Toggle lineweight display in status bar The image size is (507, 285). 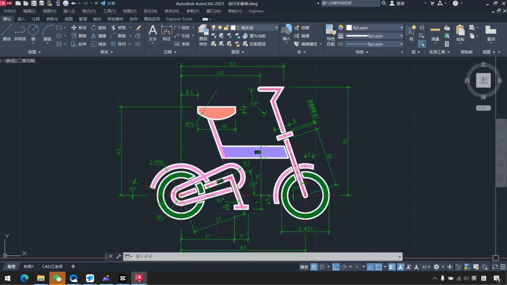click(x=392, y=267)
